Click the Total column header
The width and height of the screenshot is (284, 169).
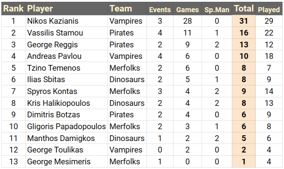(x=244, y=9)
